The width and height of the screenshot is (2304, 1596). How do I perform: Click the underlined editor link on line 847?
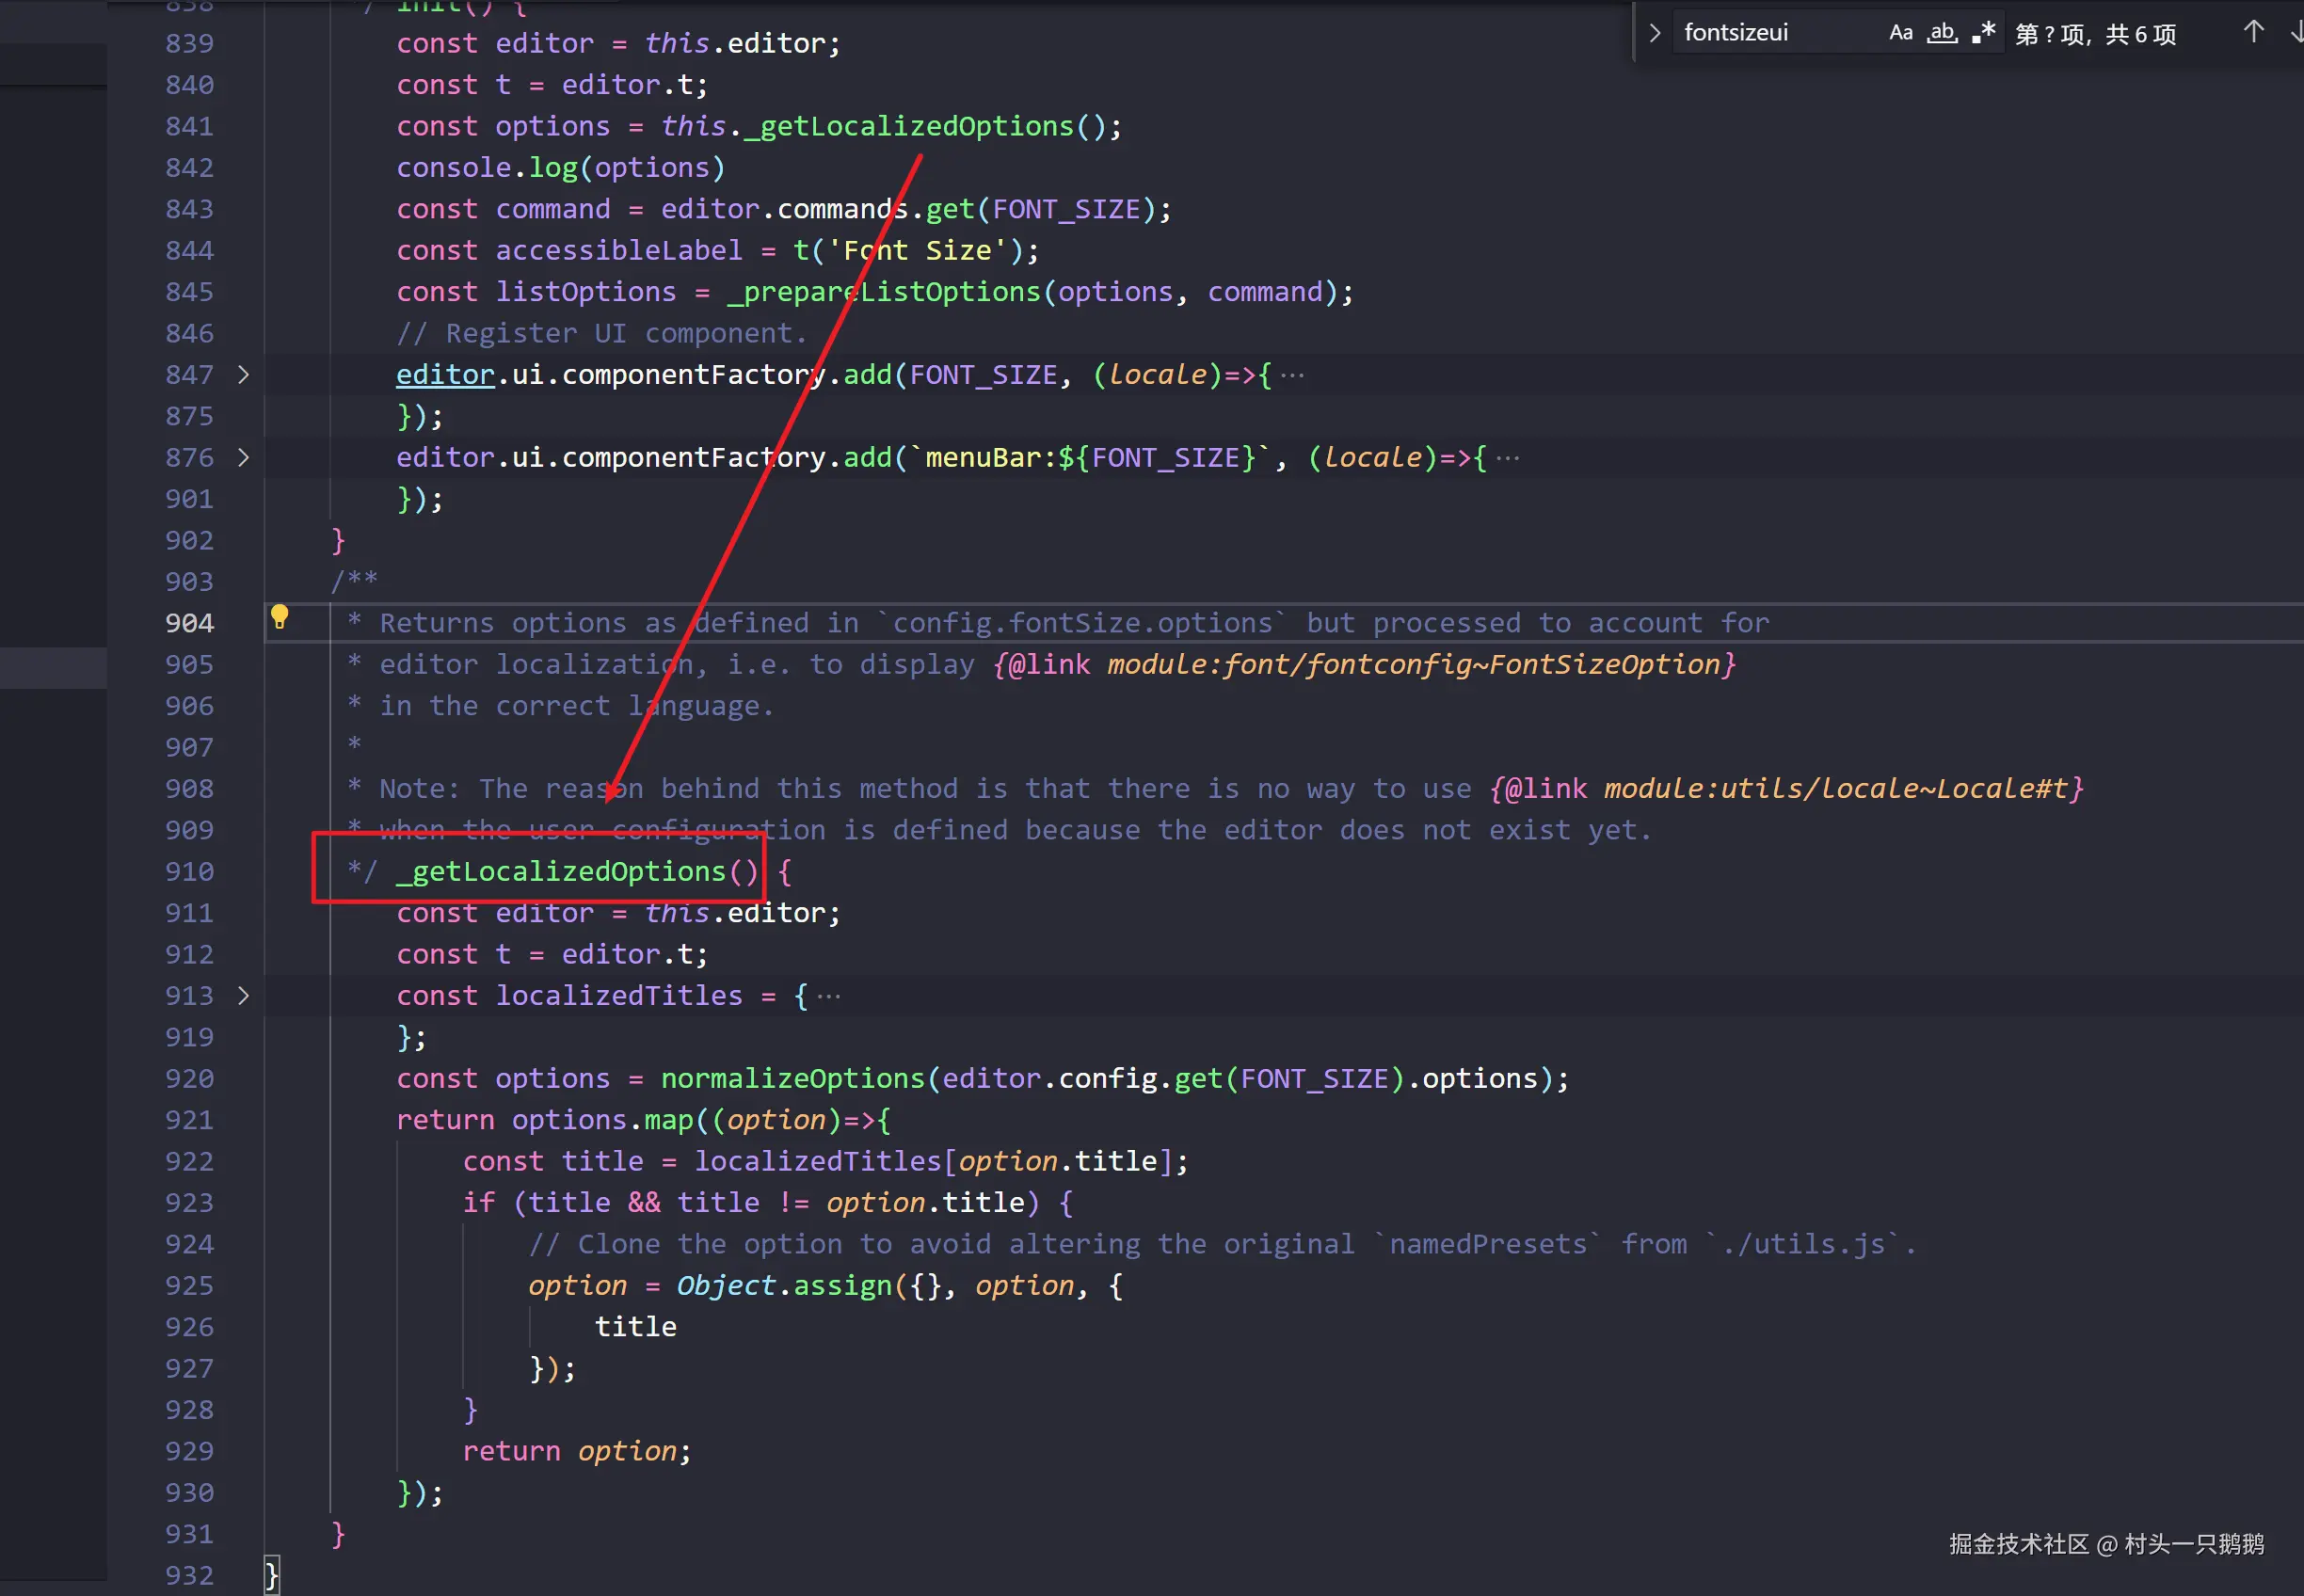445,375
